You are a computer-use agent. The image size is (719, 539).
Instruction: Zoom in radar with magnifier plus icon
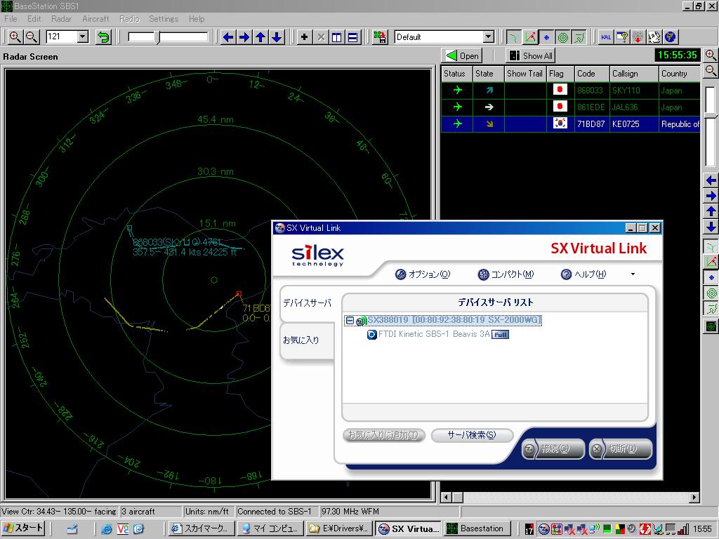[15, 37]
